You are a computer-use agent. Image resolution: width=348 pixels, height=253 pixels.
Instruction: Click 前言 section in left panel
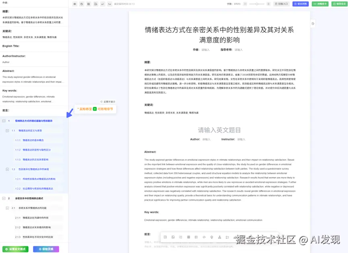point(34,110)
